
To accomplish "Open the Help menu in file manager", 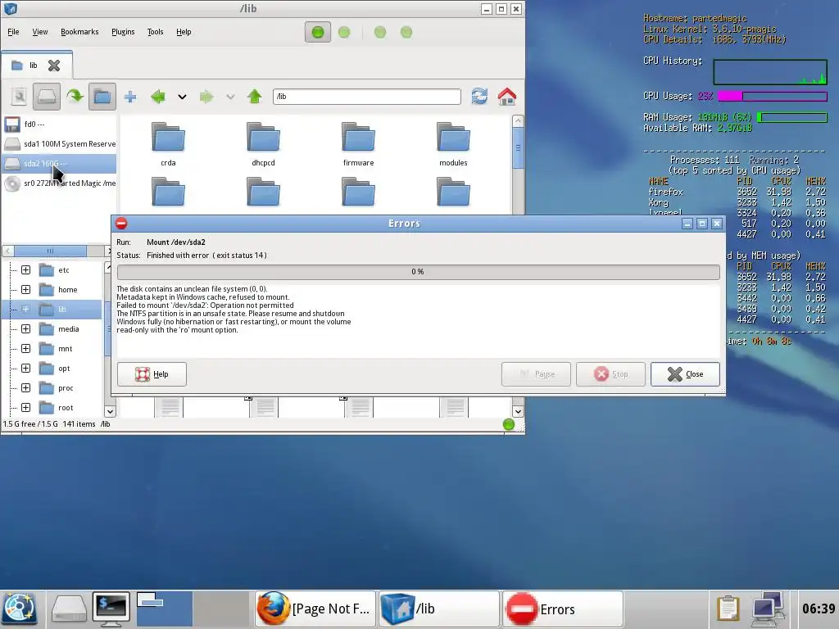I will 184,32.
